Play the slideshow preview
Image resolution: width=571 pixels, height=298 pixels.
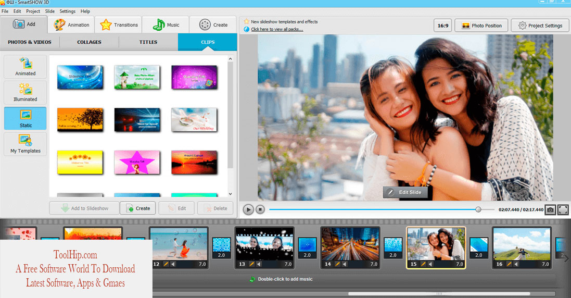coord(248,209)
